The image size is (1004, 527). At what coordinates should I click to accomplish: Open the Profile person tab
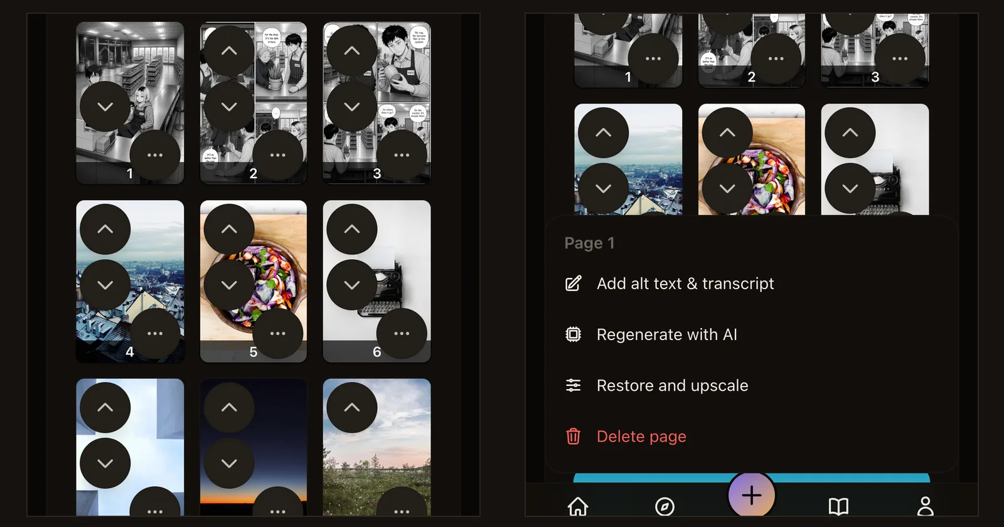[926, 506]
